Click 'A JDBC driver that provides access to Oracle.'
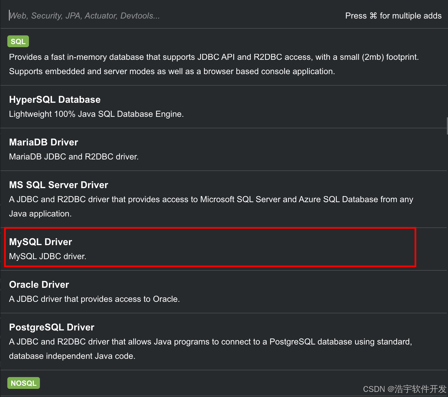Viewport: 448px width, 397px height. coord(94,299)
